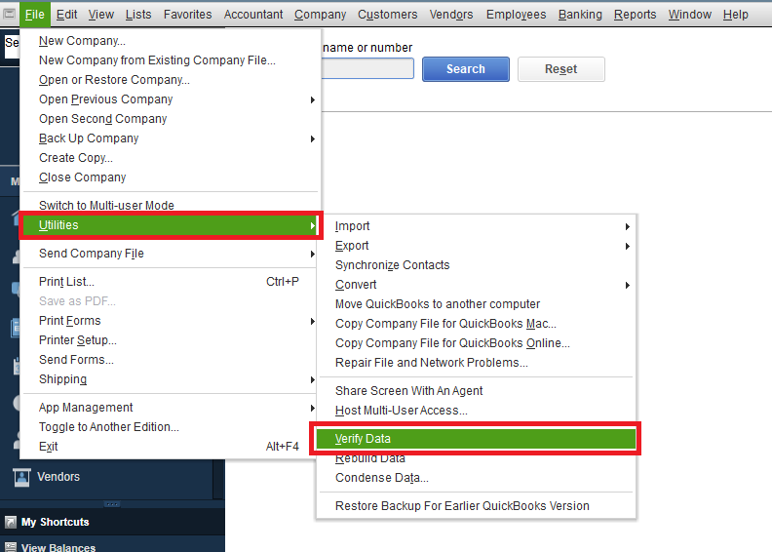
Task: Click the View Balances icon
Action: click(11, 546)
